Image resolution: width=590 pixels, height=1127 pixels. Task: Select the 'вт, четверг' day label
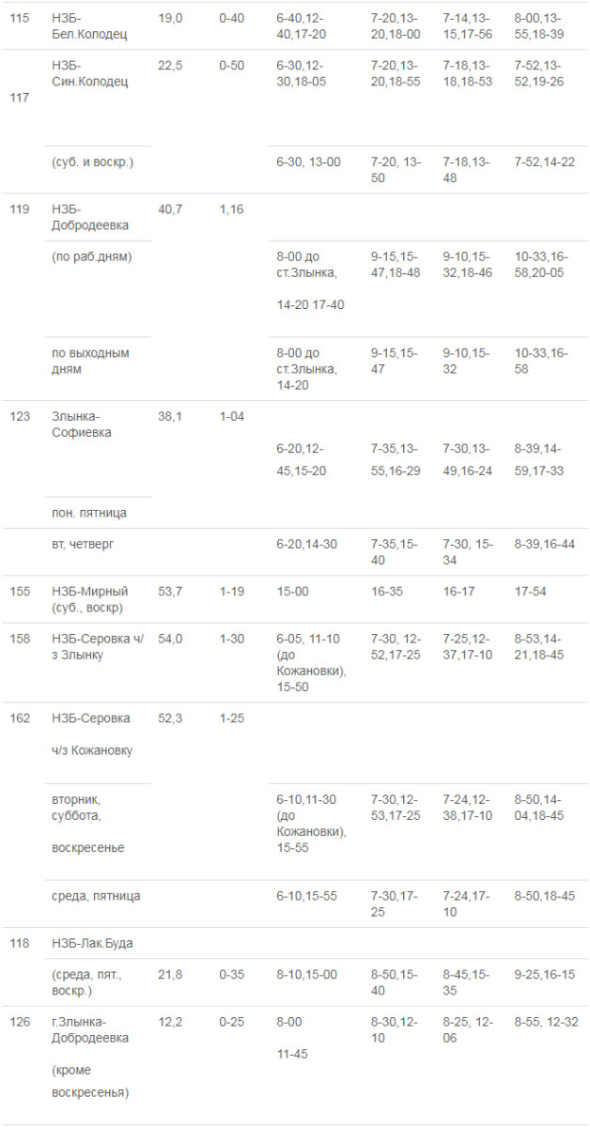click(x=83, y=544)
